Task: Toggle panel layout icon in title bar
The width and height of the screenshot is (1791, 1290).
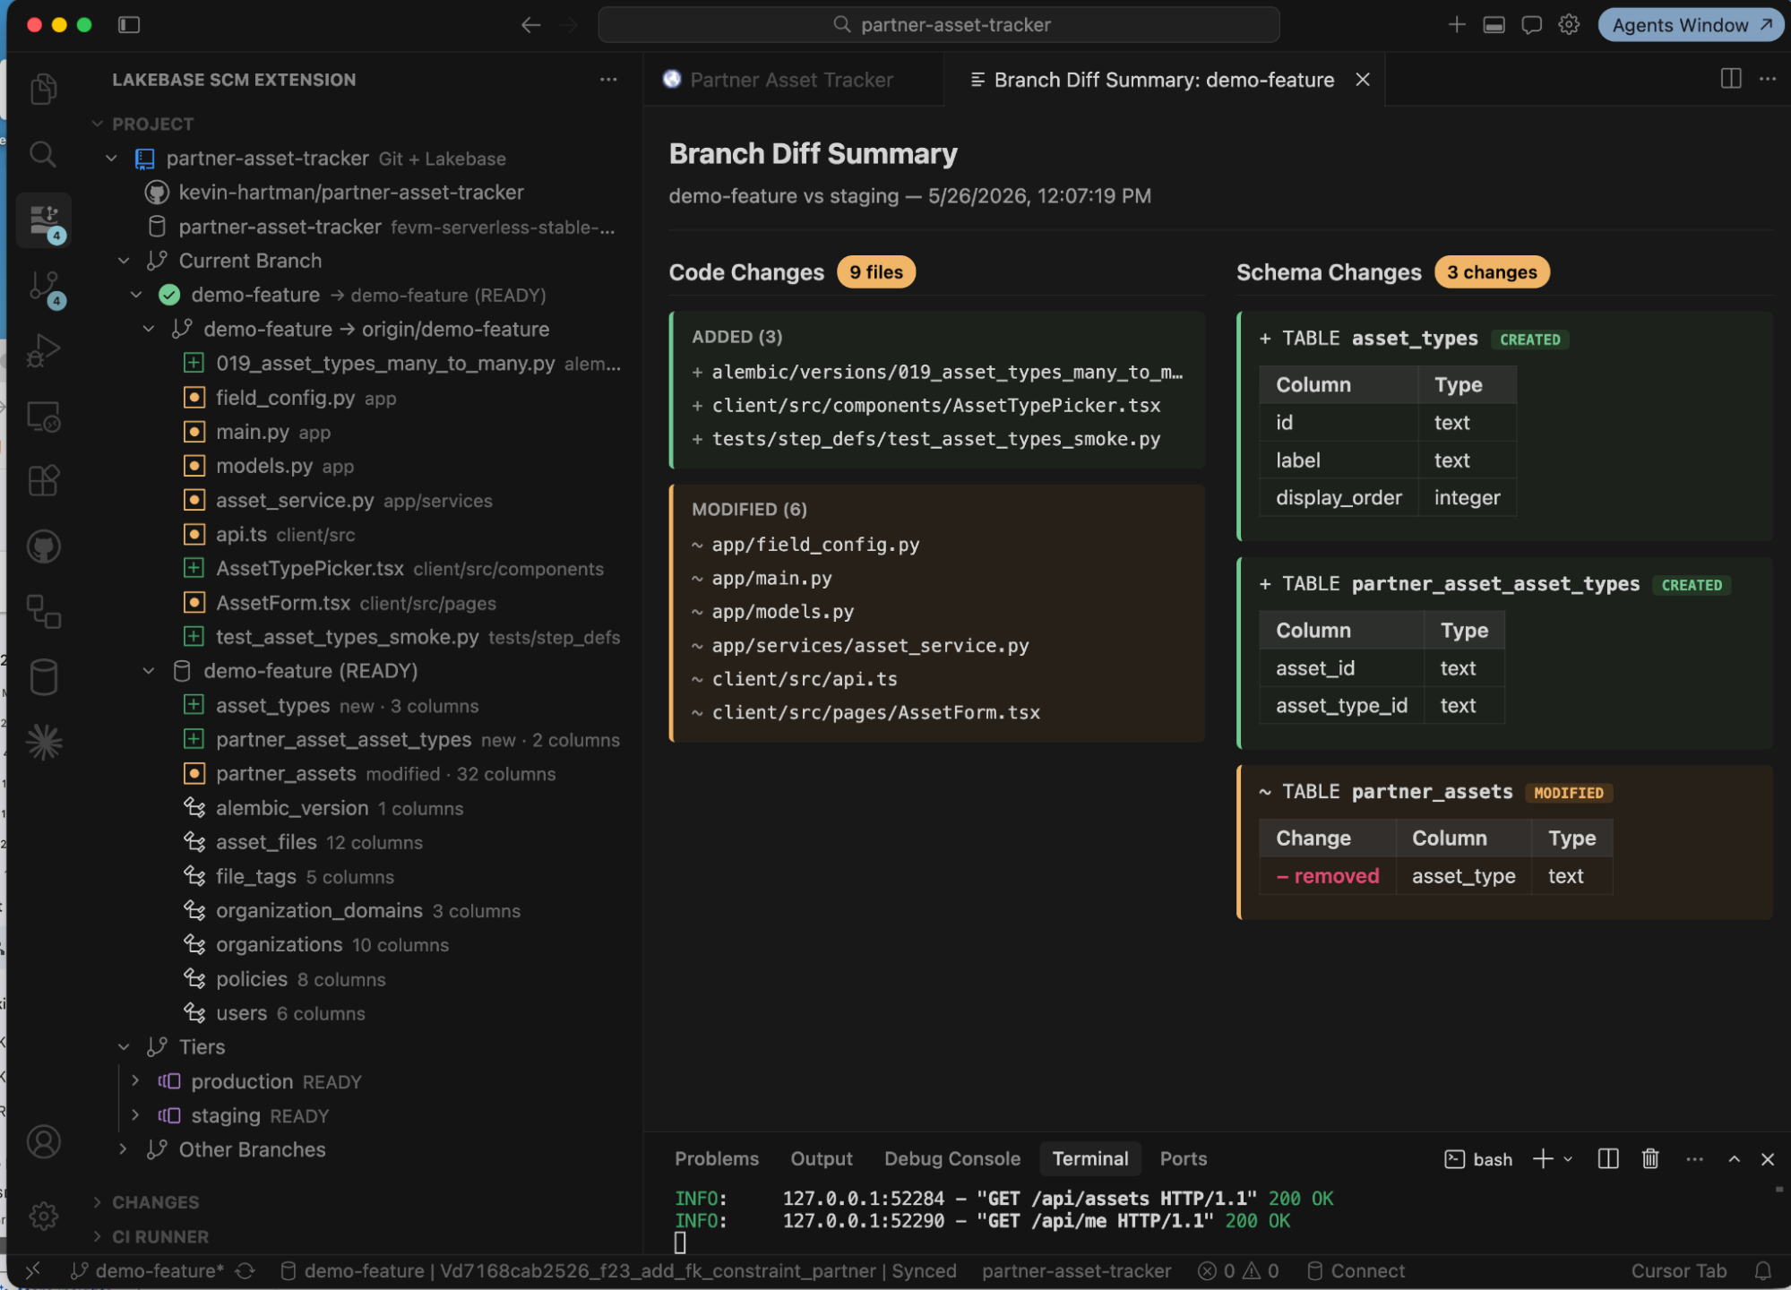Action: [1494, 24]
